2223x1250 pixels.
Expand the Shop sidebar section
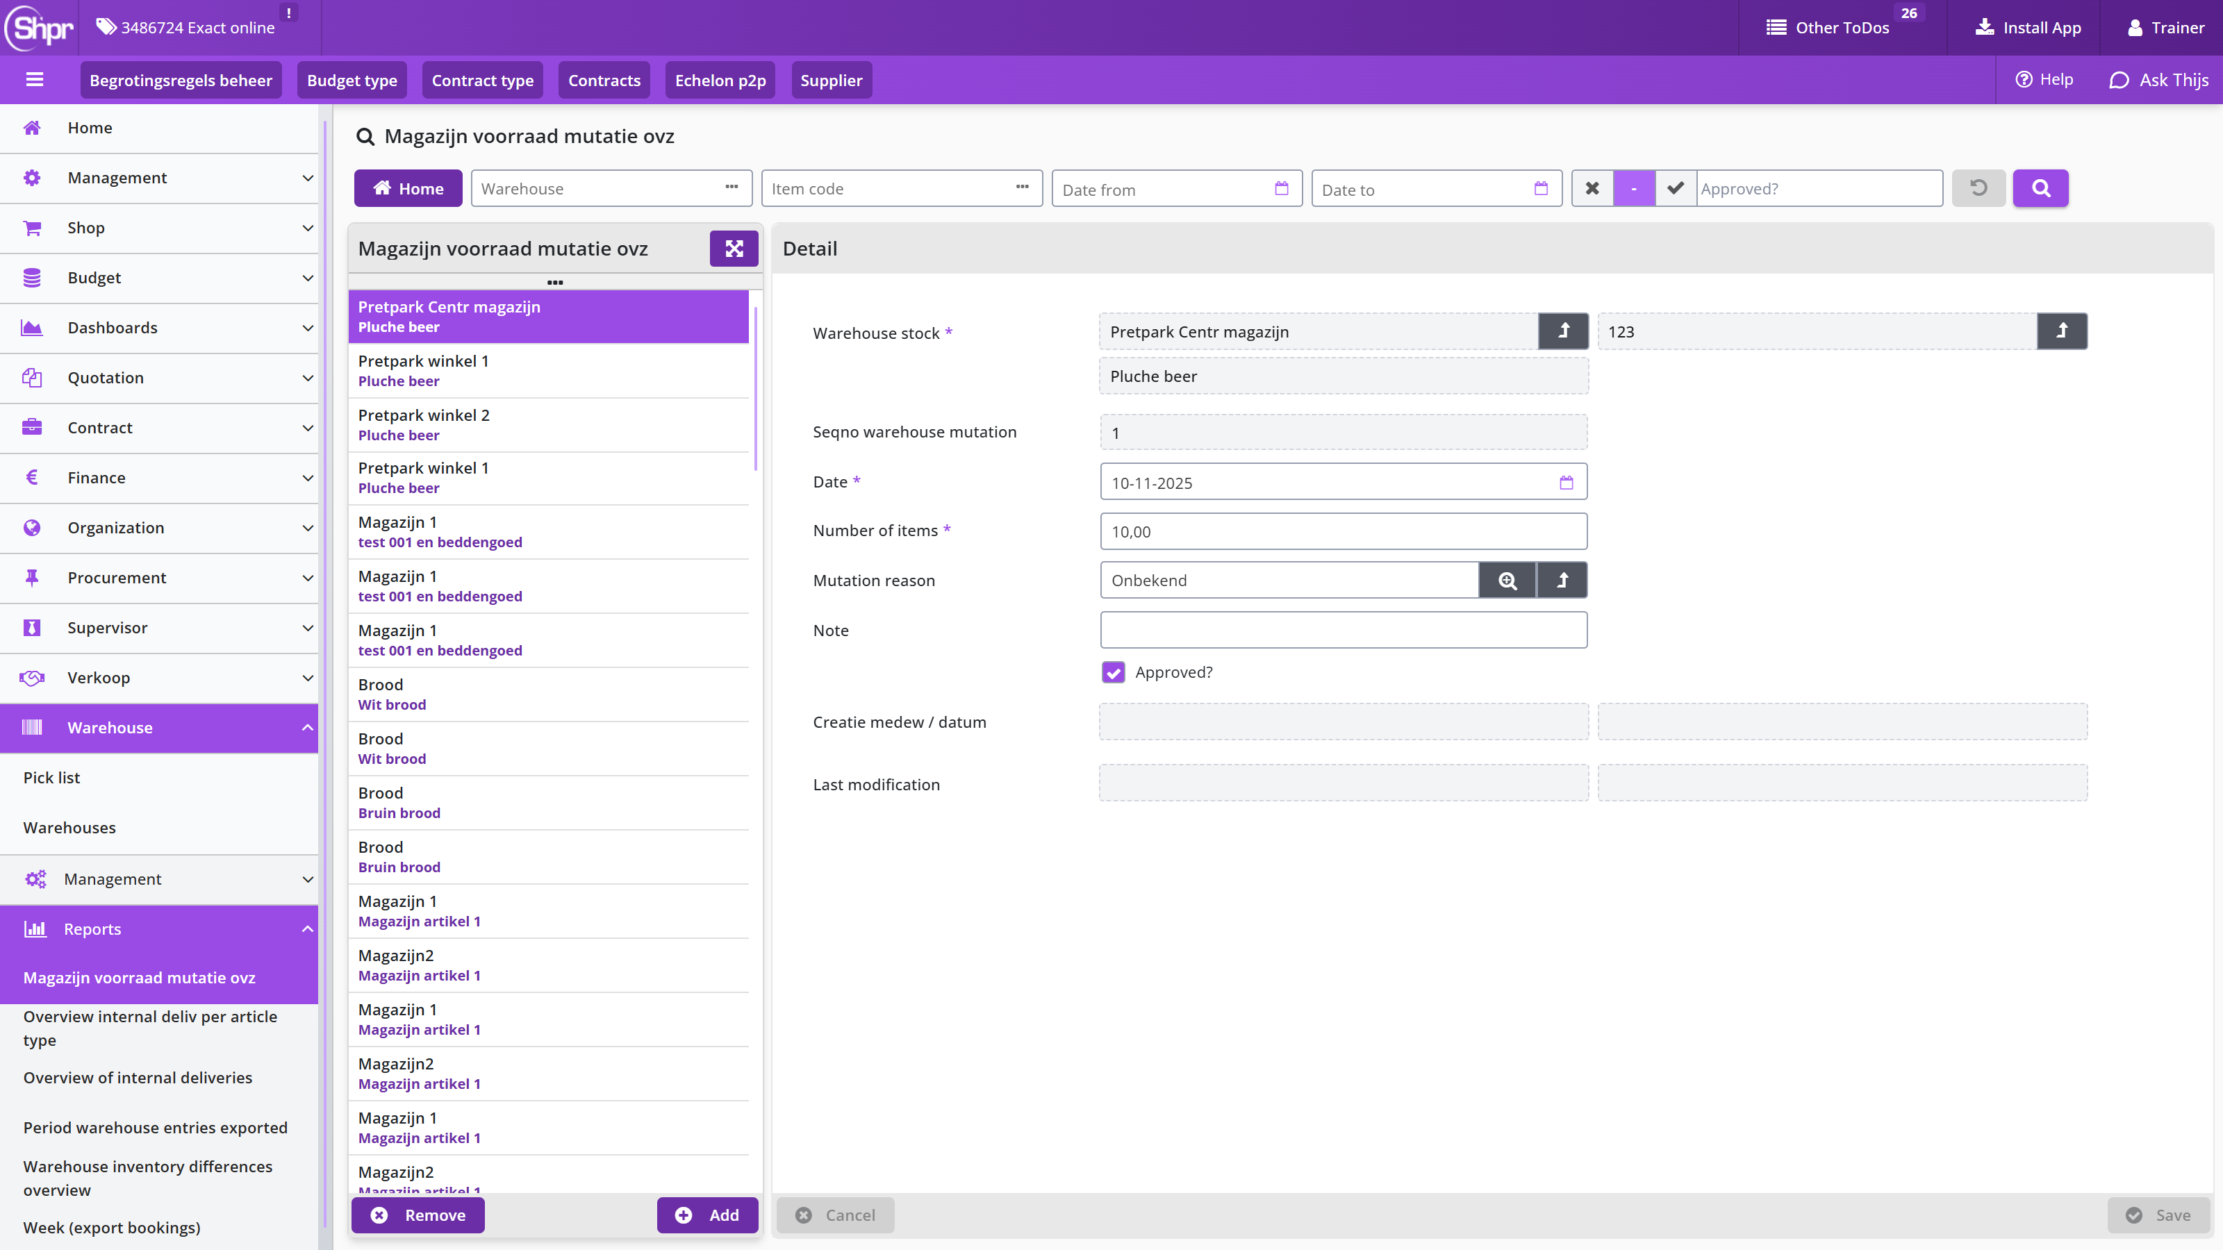(159, 228)
